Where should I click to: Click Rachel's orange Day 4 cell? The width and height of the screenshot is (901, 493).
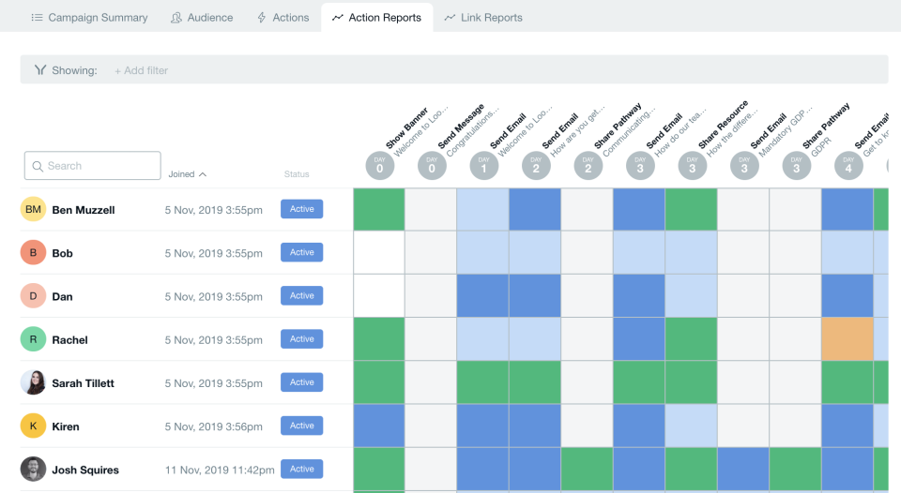[847, 339]
